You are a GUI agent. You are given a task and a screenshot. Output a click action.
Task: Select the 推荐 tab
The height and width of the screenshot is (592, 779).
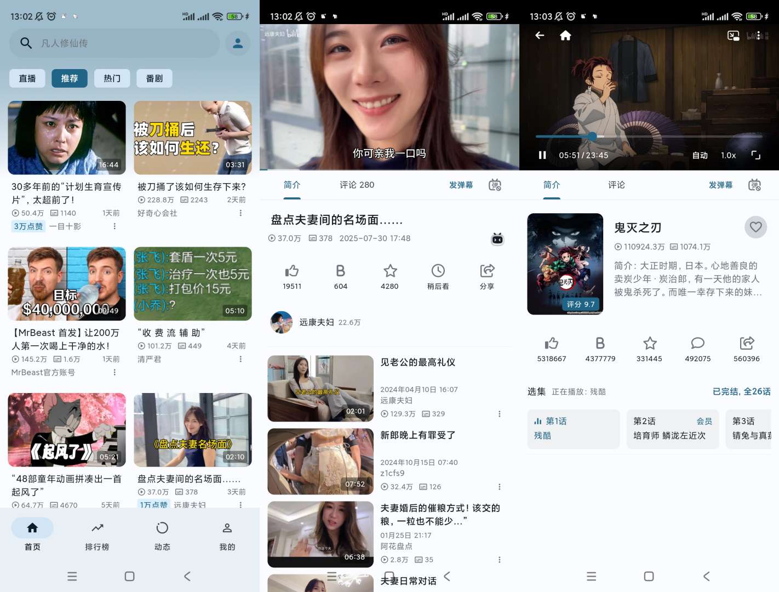70,78
